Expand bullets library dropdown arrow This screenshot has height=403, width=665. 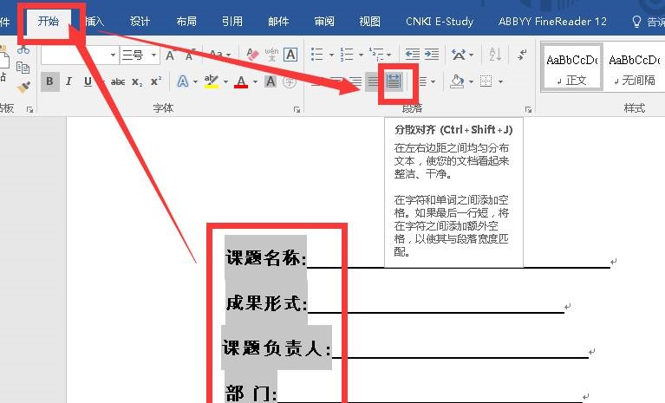[331, 55]
